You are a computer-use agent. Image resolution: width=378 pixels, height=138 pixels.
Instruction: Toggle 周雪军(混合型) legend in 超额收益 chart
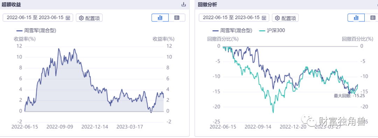pos(36,30)
